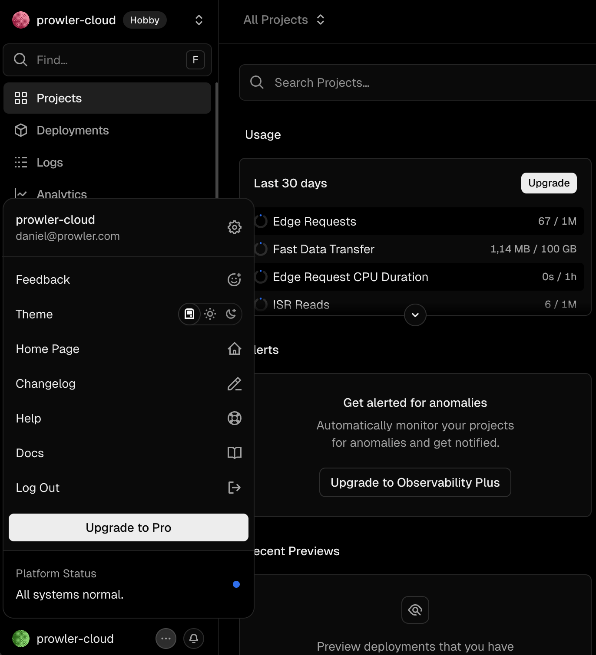
Task: Click the Log Out arrow icon
Action: [x=235, y=488]
